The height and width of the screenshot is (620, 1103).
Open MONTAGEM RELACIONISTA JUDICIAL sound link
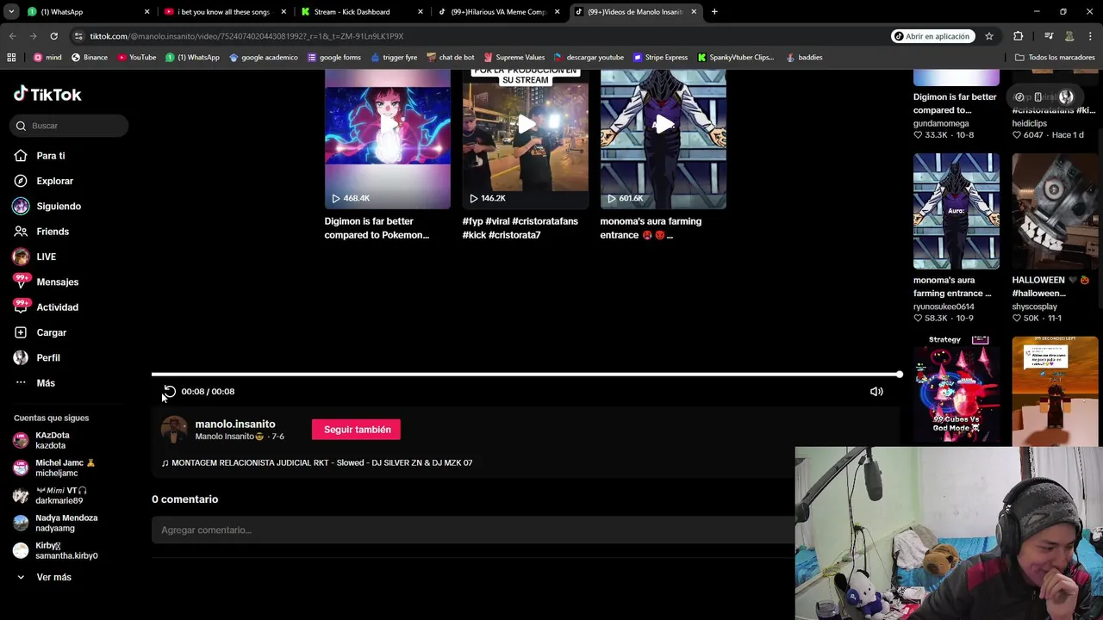pyautogui.click(x=317, y=463)
